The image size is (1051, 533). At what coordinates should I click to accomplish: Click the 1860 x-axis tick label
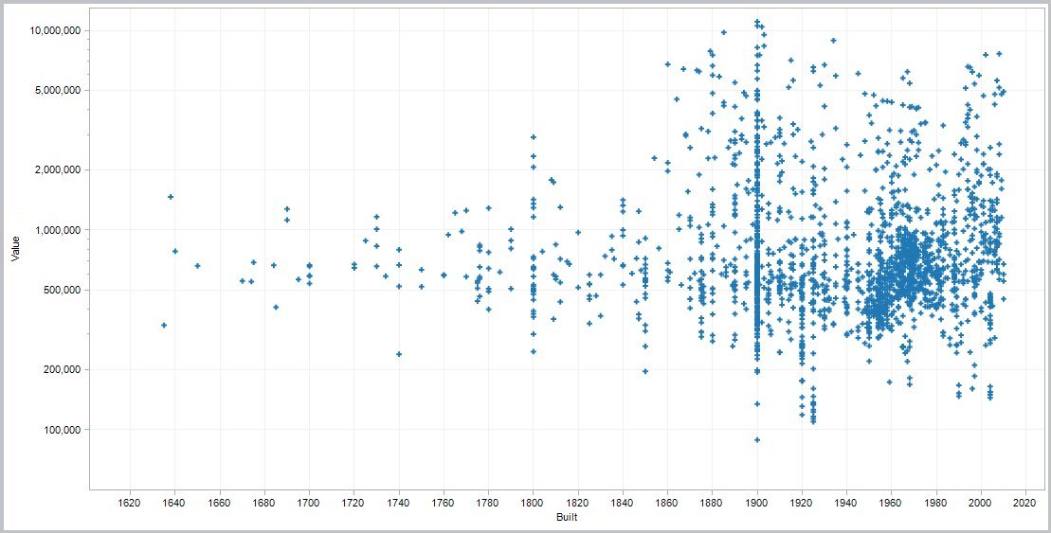click(x=667, y=502)
